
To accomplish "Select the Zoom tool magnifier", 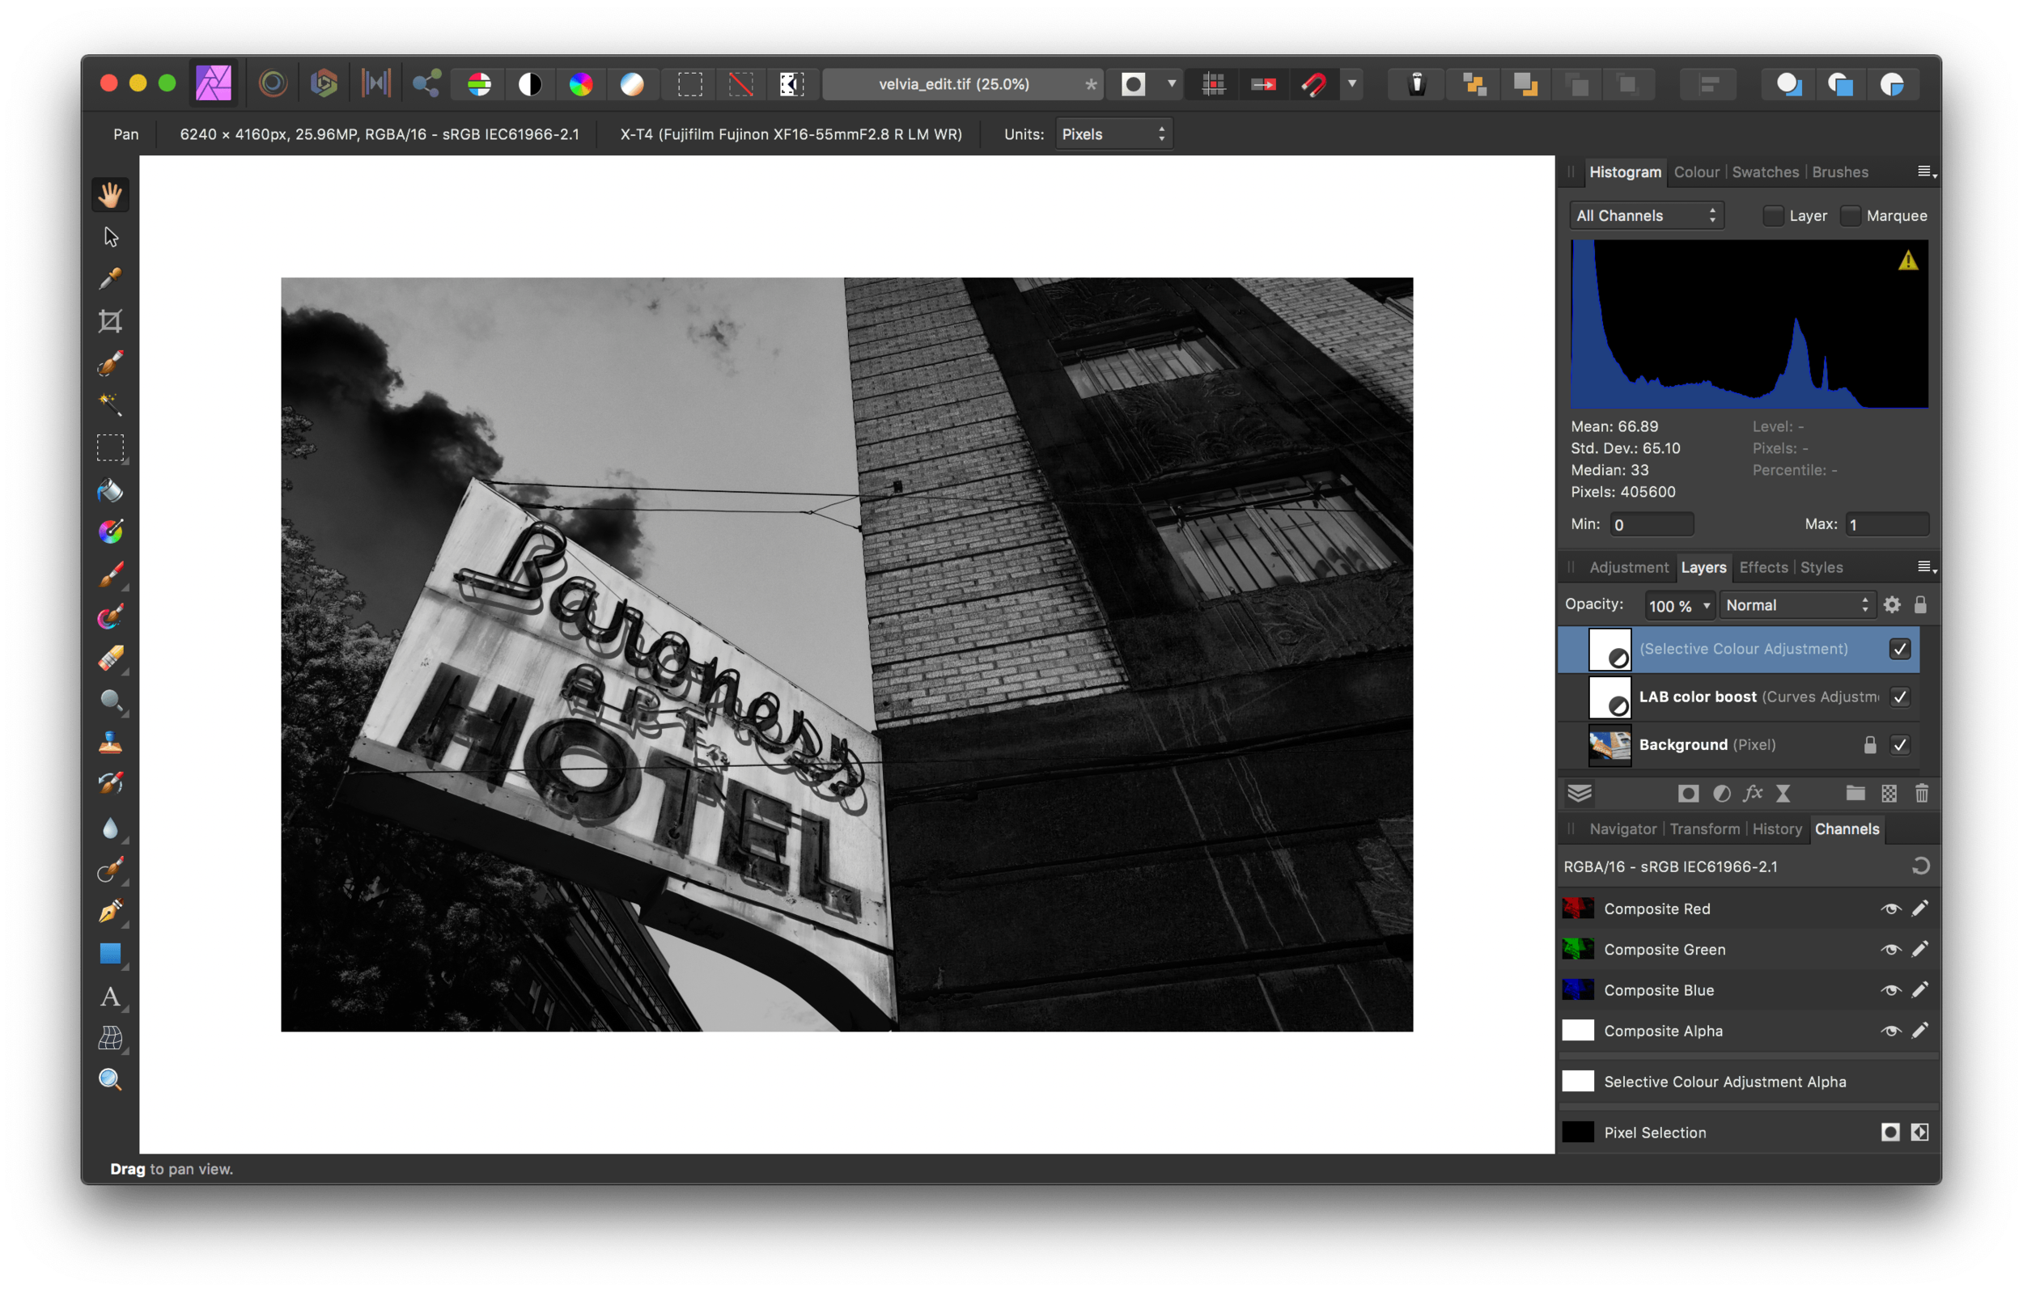I will (110, 1079).
